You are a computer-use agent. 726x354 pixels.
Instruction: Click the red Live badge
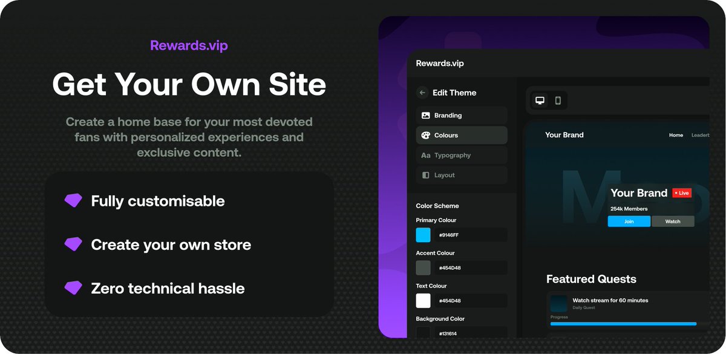(x=682, y=193)
